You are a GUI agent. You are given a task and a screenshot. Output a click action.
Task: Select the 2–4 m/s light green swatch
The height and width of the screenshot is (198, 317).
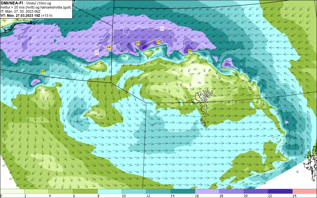pos(36,191)
